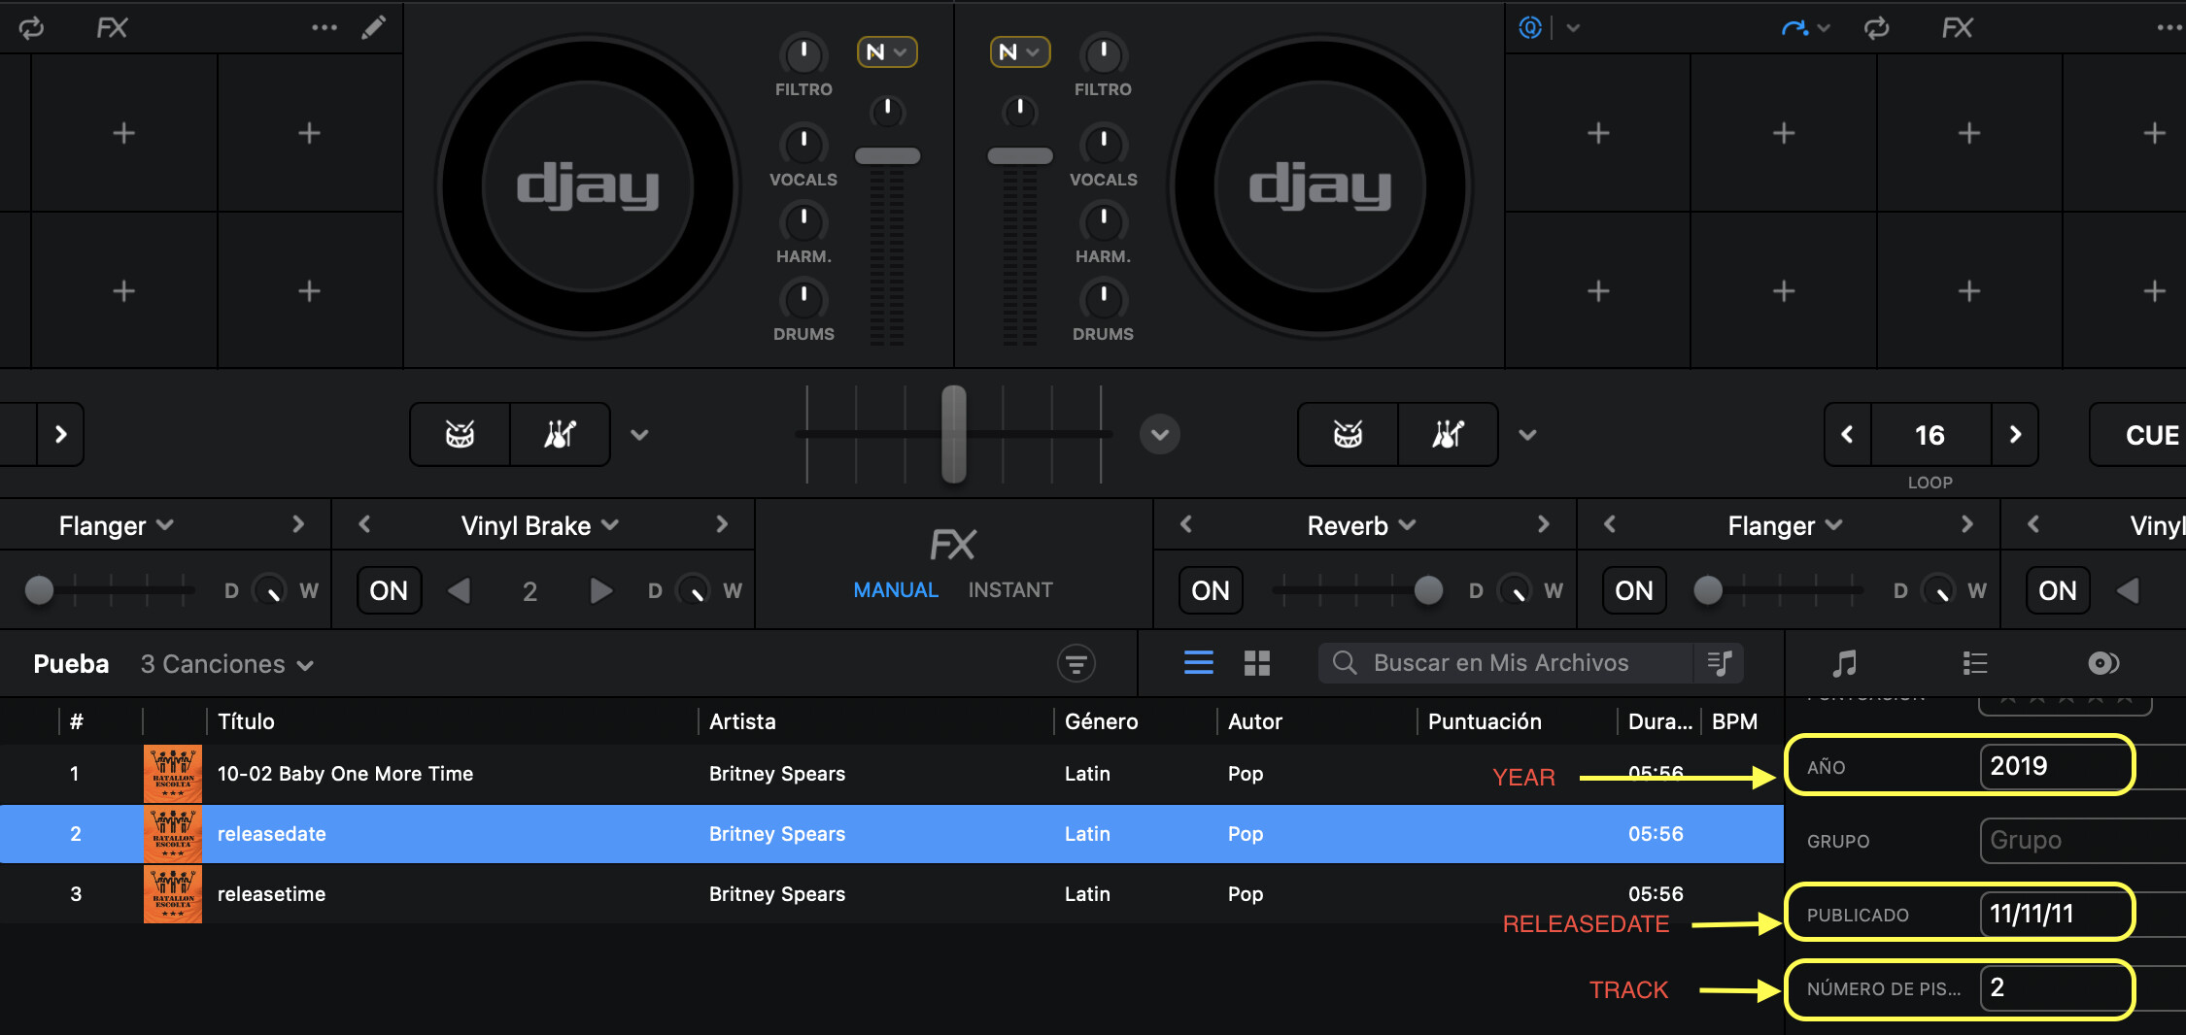Click the right deck guitar instrument icon
Viewport: 2186px width, 1035px height.
click(x=1447, y=434)
